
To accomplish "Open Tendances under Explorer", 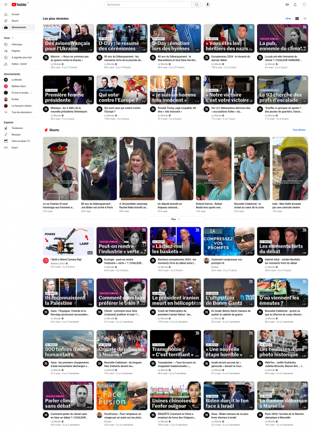I will (x=17, y=128).
